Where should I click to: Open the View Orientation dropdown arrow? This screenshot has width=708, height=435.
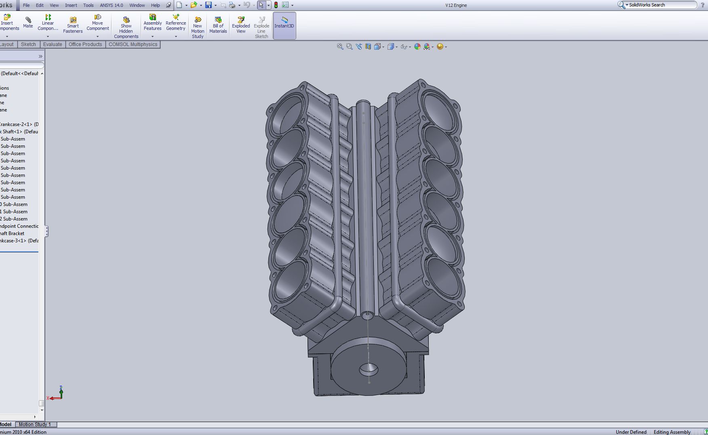[x=383, y=47]
